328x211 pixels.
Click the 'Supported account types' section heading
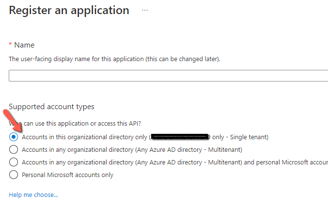(x=51, y=107)
